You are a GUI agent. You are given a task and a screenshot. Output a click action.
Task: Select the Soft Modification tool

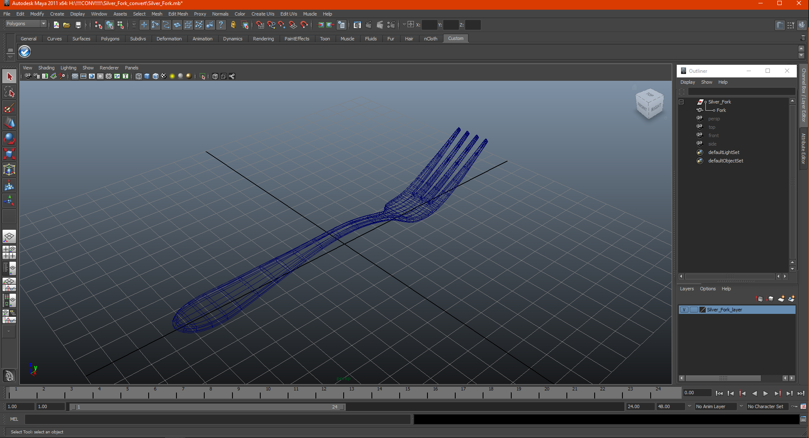[x=9, y=185]
